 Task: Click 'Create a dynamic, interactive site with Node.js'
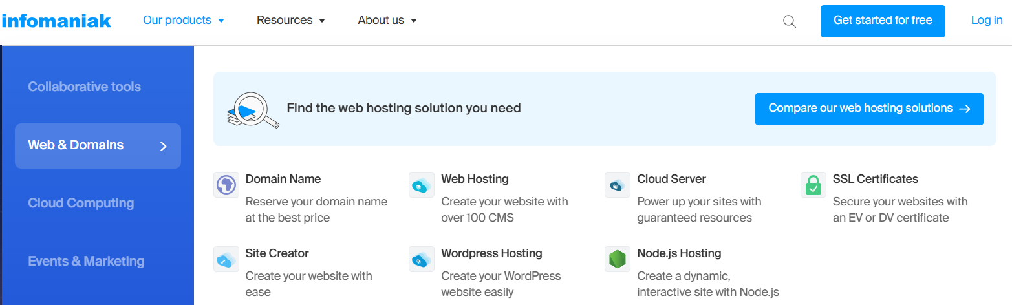[708, 284]
